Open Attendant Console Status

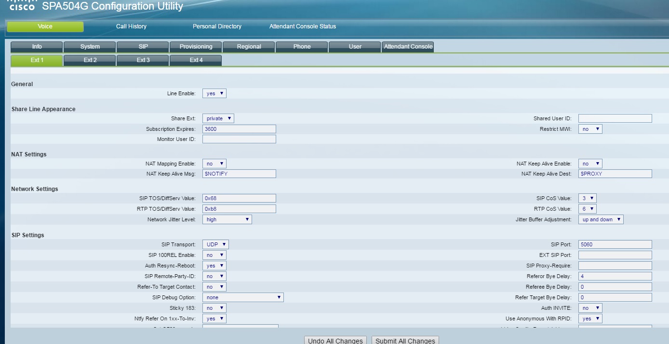(303, 26)
